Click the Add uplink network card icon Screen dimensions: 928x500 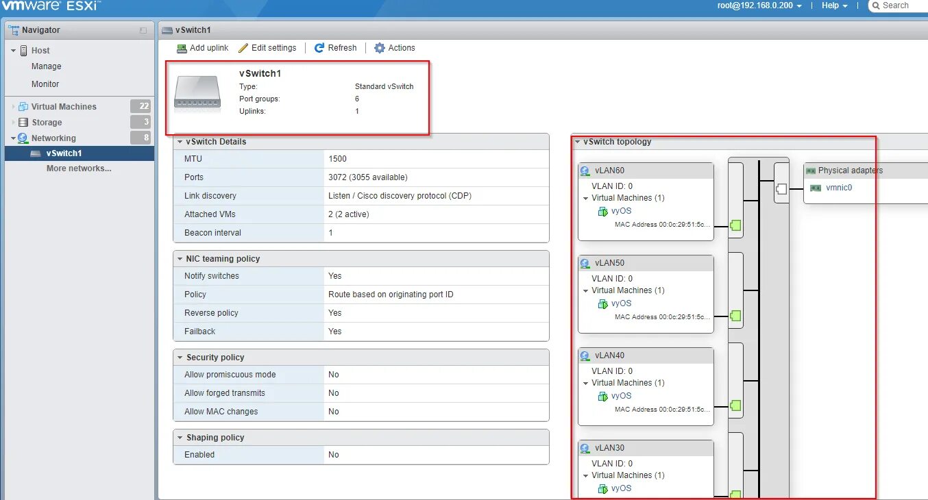tap(182, 48)
